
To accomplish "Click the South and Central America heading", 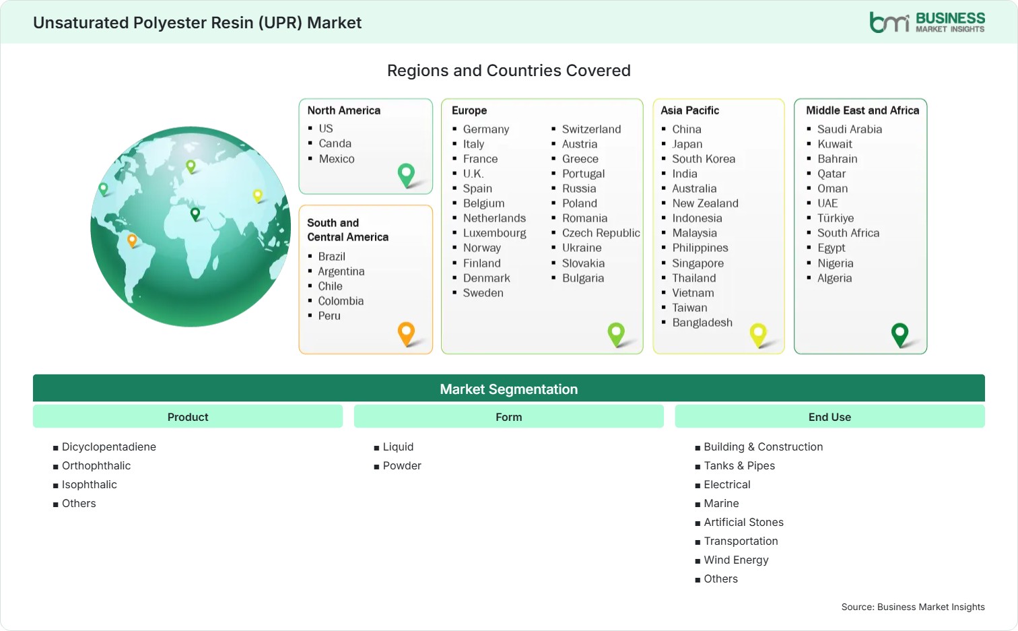I will click(x=347, y=230).
